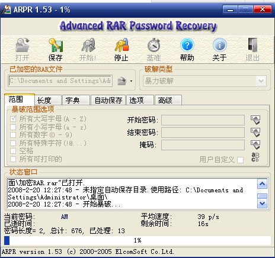Click the 结束密码 input field
This screenshot has width=275, height=258.
point(203,133)
